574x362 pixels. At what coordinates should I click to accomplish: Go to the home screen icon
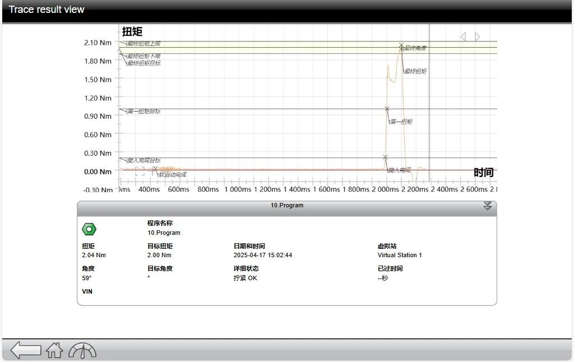pos(54,351)
